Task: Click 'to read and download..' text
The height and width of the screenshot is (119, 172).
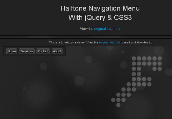Action: (x=136, y=42)
